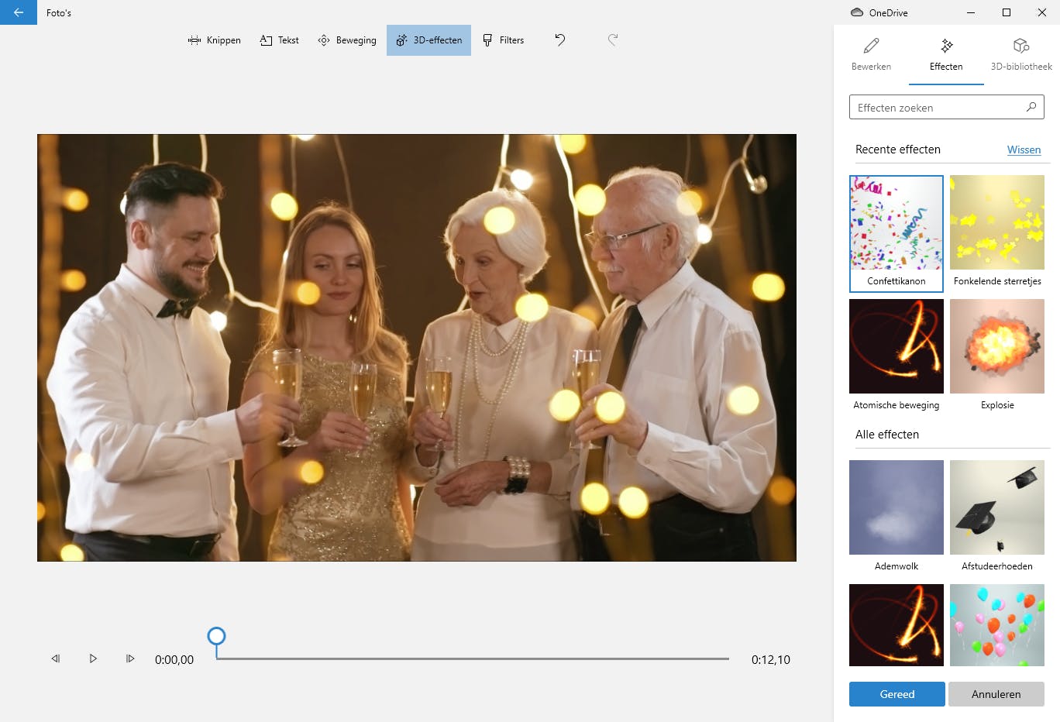
Task: Step forward one frame
Action: point(130,658)
